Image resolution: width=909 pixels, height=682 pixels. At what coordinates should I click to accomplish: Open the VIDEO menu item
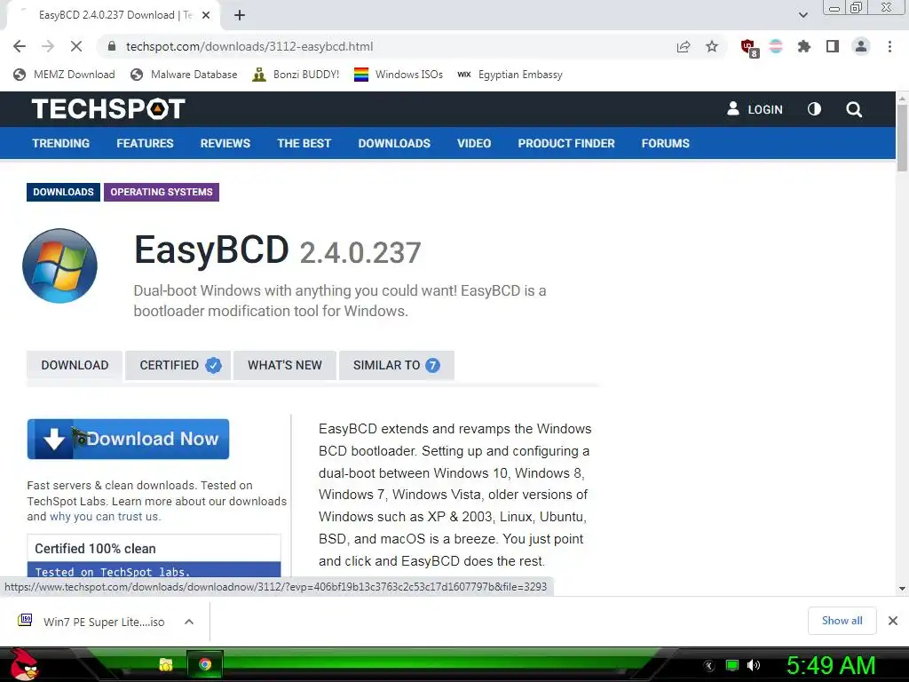coord(474,143)
